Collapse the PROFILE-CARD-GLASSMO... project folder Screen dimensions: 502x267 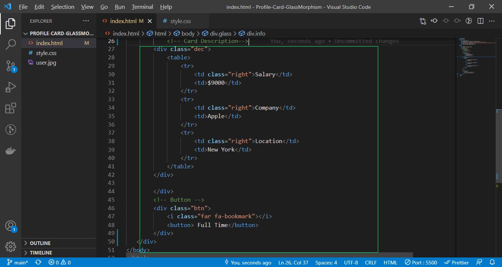click(58, 33)
